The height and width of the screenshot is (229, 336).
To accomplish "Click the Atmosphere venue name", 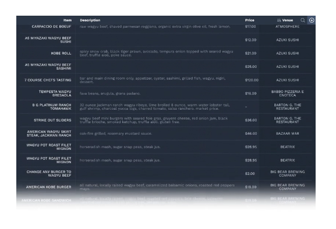I will [x=288, y=27].
